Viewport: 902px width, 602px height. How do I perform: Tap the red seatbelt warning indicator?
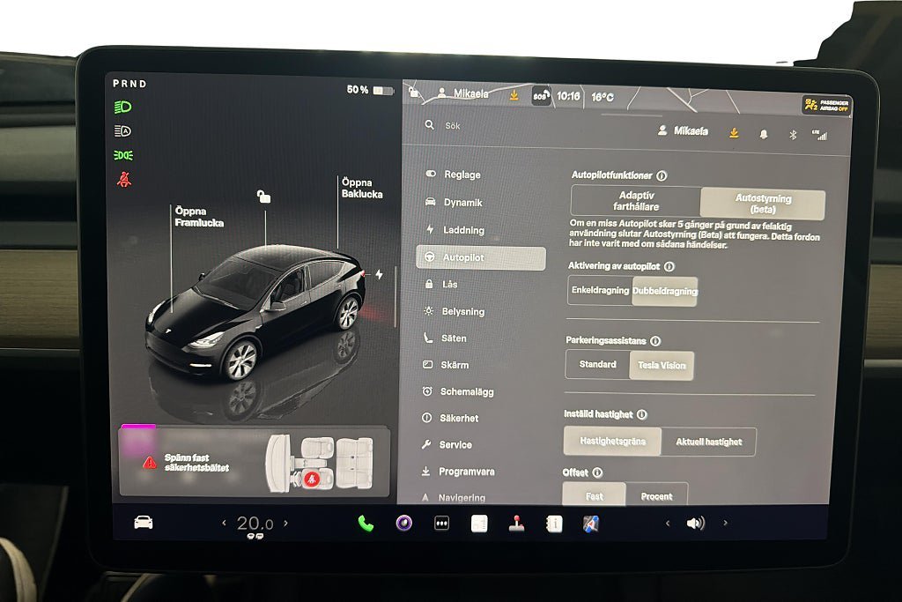(x=123, y=180)
